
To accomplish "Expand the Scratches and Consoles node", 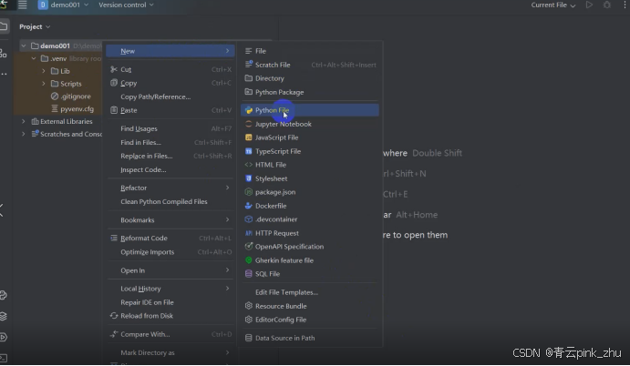I will (25, 134).
